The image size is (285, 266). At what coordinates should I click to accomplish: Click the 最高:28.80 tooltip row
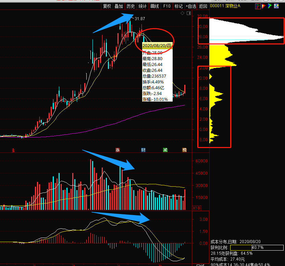point(152,59)
